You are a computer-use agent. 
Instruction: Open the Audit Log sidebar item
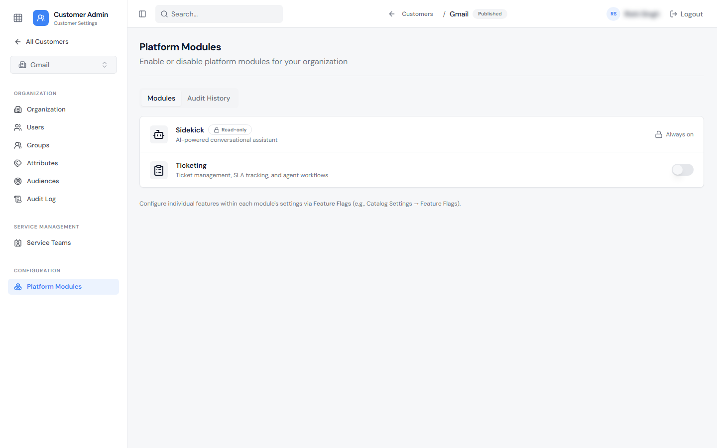[x=63, y=199]
